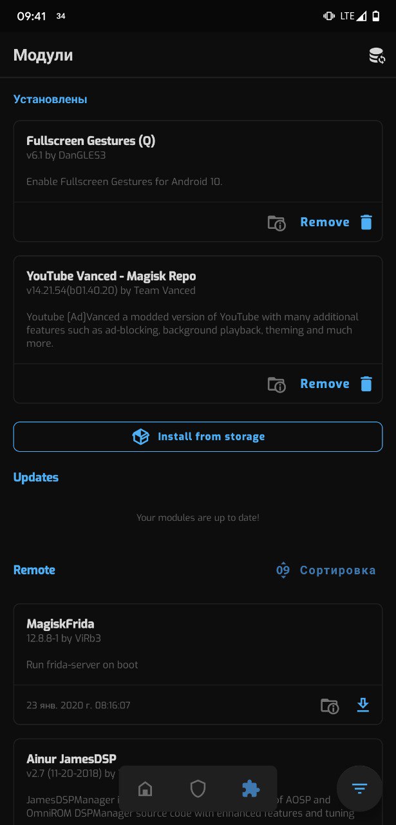
Task: Download the MagiskFrida module
Action: tap(363, 705)
